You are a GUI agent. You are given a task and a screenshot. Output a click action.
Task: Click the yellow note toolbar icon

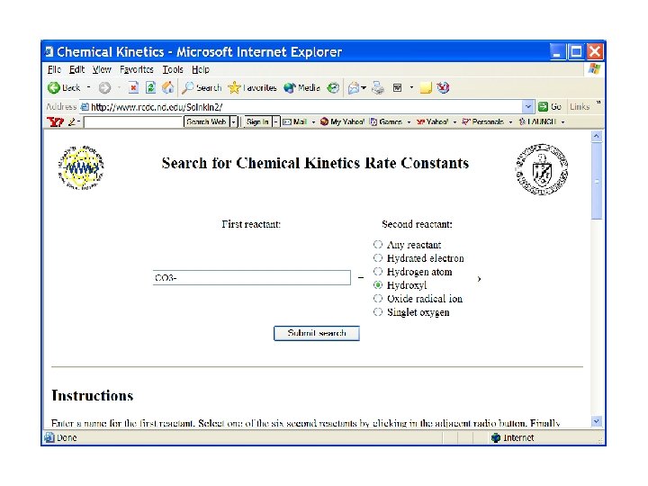pyautogui.click(x=426, y=87)
